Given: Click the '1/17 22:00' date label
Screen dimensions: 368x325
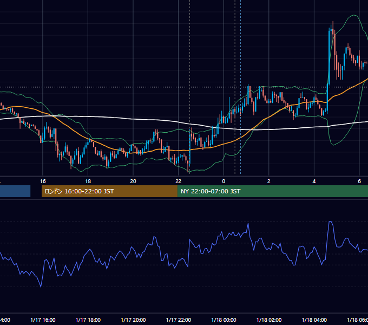Looking at the screenshot, I should pos(179,320).
